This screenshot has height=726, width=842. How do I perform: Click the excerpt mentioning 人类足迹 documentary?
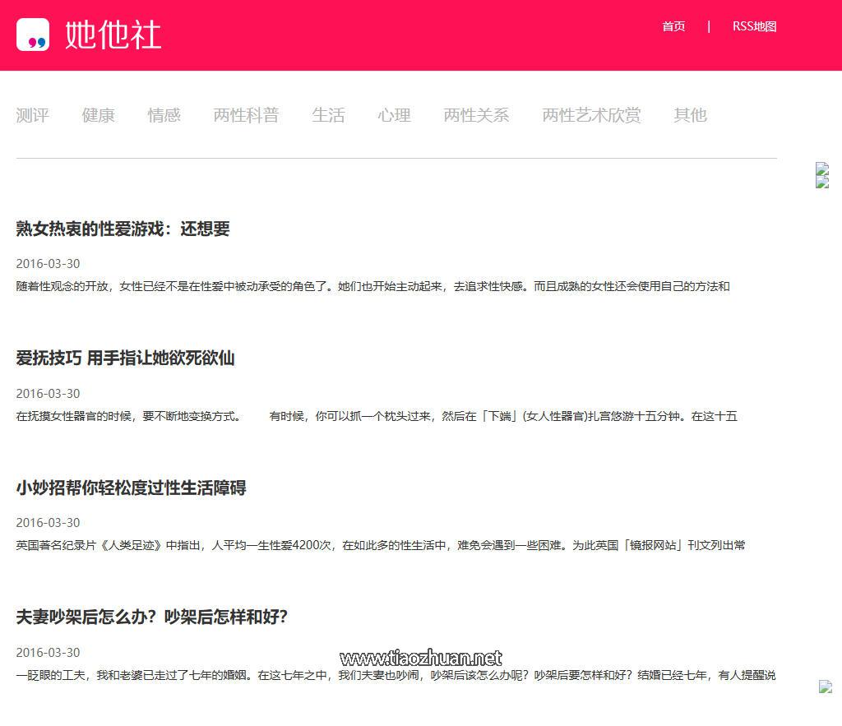pyautogui.click(x=380, y=545)
